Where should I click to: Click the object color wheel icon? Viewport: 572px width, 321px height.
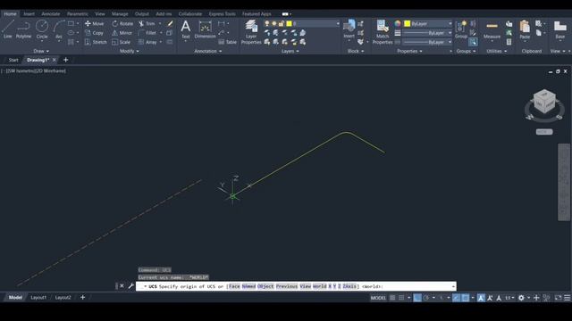point(398,24)
